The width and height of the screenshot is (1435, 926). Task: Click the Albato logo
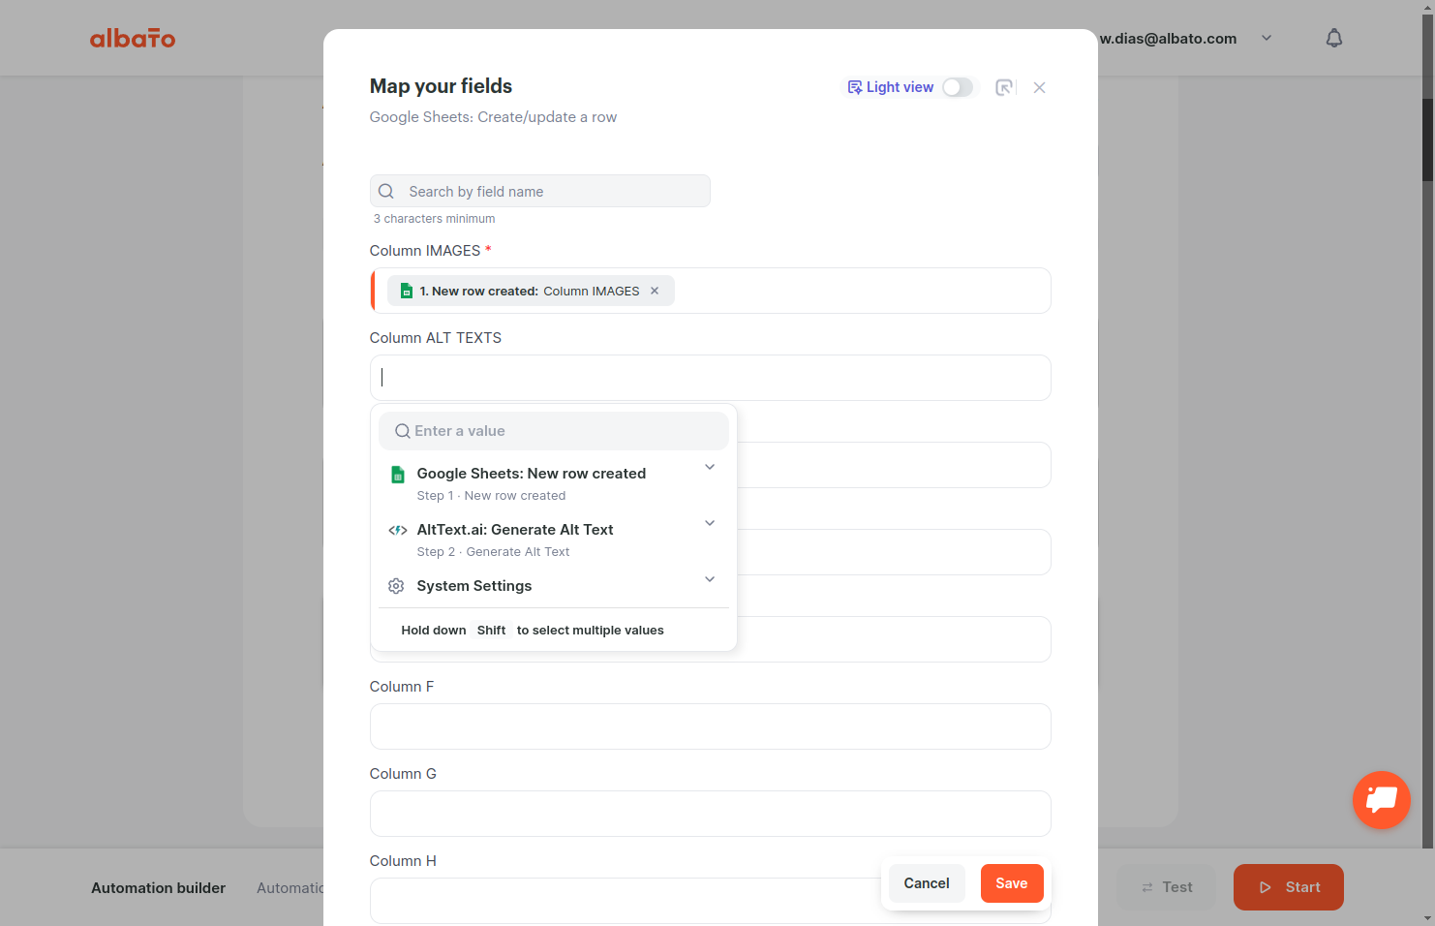[x=133, y=38]
